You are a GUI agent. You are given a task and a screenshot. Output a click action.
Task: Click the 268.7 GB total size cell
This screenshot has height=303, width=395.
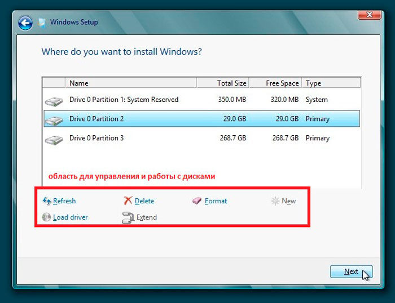[x=233, y=138]
